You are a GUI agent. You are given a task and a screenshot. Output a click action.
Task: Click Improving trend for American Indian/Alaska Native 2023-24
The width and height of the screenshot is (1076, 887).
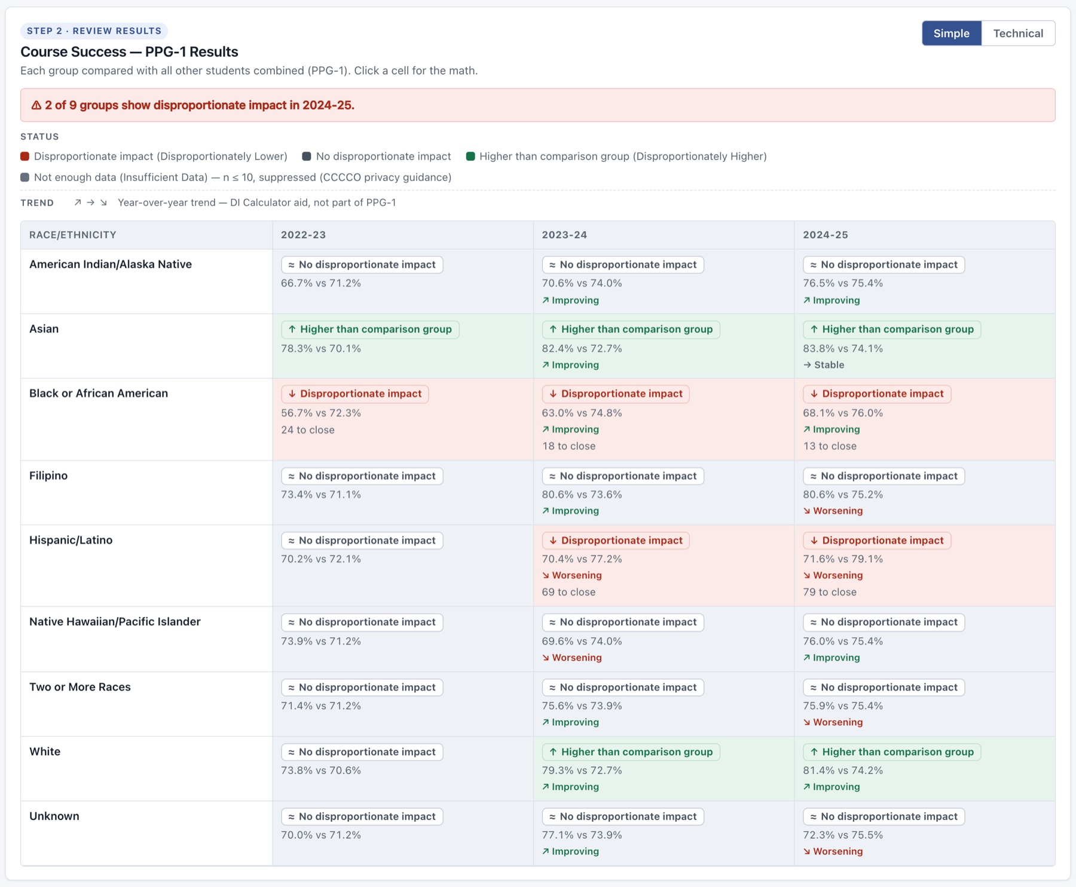click(x=570, y=300)
